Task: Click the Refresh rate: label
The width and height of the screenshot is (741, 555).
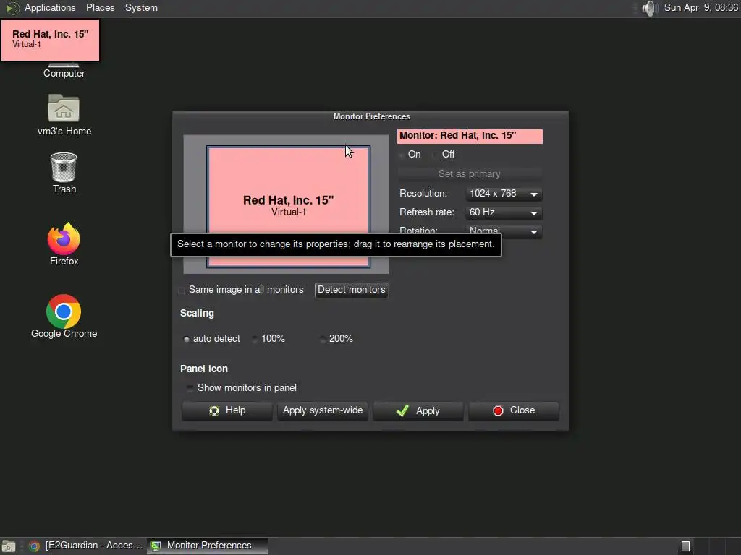Action: coord(427,212)
